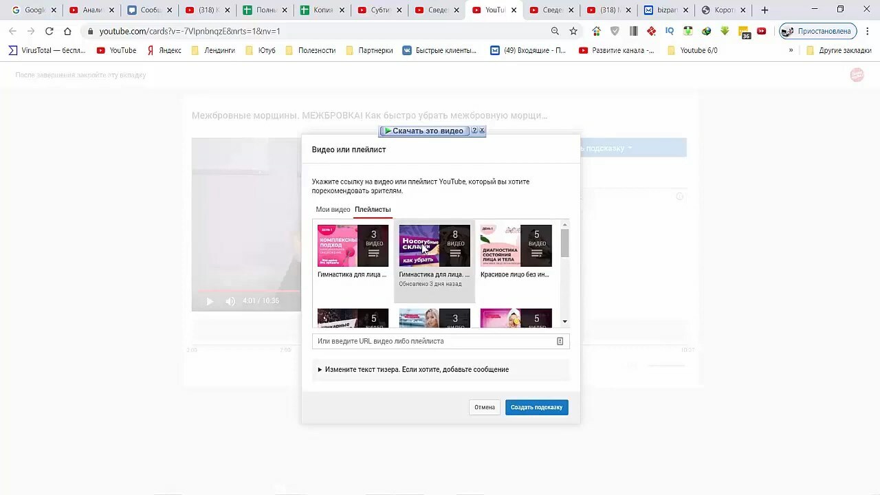The height and width of the screenshot is (495, 880).
Task: Open the Youtube 6/0 bookmarks folder
Action: click(692, 50)
